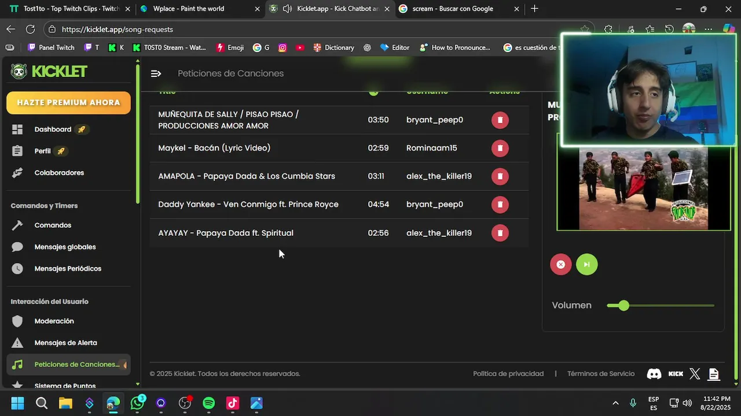Image resolution: width=741 pixels, height=416 pixels.
Task: Click the taskbar microphone icon
Action: (633, 403)
